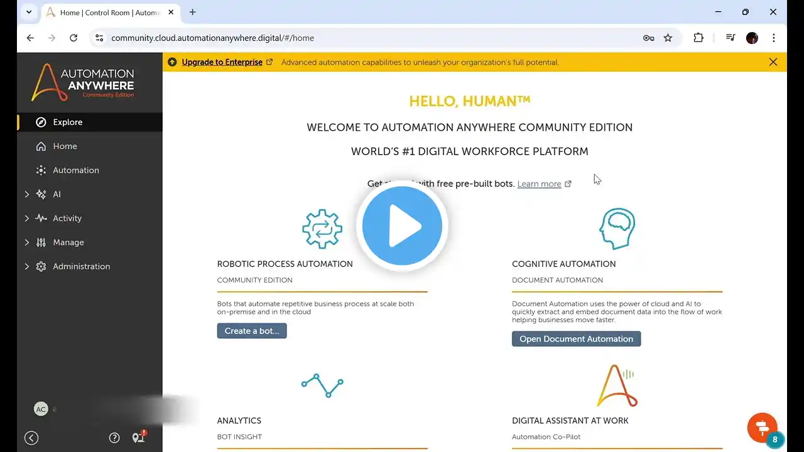Open the saved password key icon
Viewport: 804px width, 452px height.
tap(649, 38)
